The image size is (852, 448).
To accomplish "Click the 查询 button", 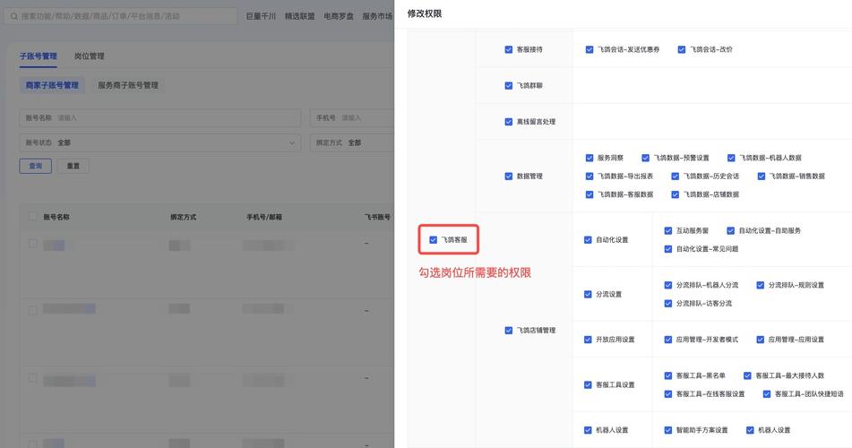I will [x=35, y=166].
